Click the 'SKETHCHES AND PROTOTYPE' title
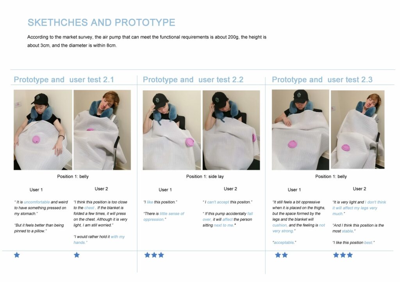 101,22
